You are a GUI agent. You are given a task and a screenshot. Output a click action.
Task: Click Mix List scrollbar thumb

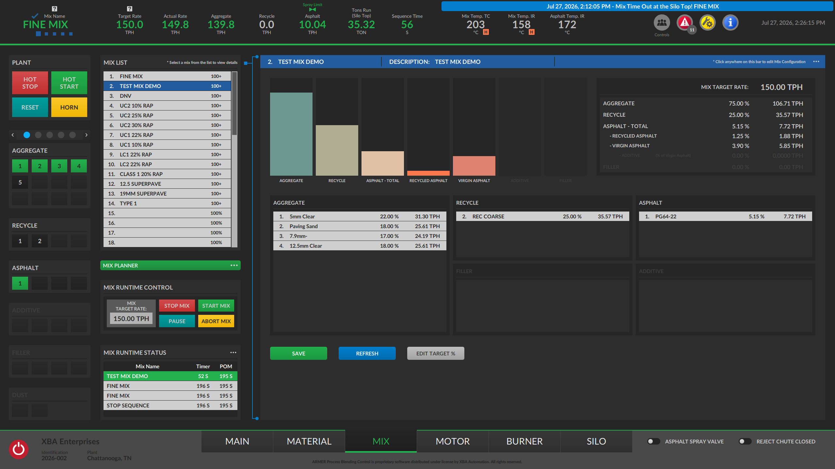coord(234,104)
